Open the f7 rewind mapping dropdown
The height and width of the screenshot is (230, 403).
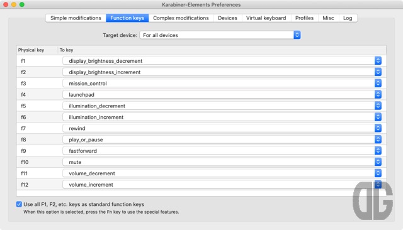tap(222, 128)
